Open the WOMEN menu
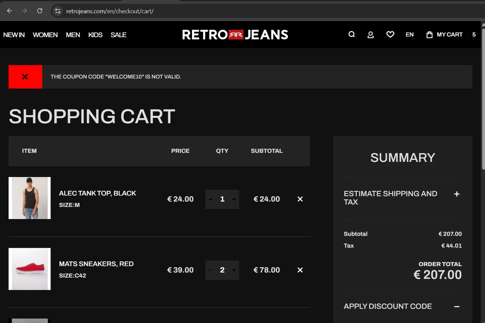Viewport: 485px width, 323px height. point(45,35)
